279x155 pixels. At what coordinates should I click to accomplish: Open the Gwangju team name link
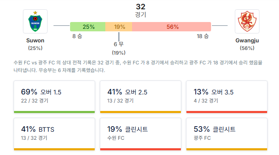[247, 41]
